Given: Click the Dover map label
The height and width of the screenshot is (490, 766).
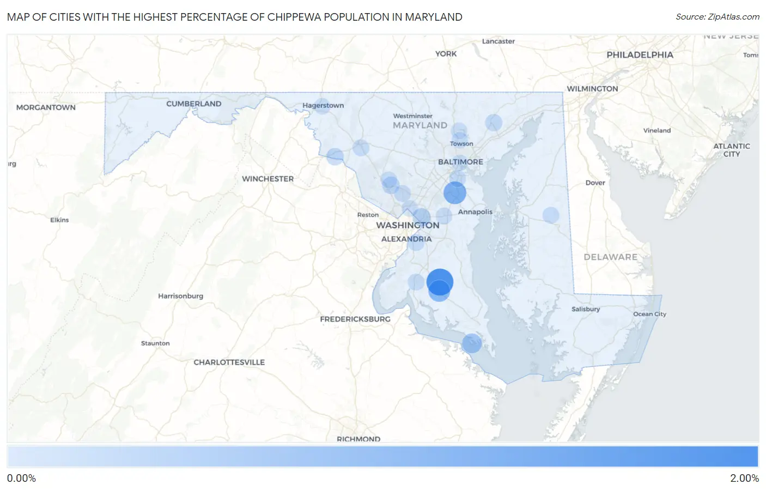Looking at the screenshot, I should click(x=595, y=183).
